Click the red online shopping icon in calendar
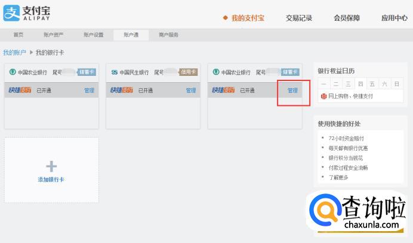 tap(323, 96)
